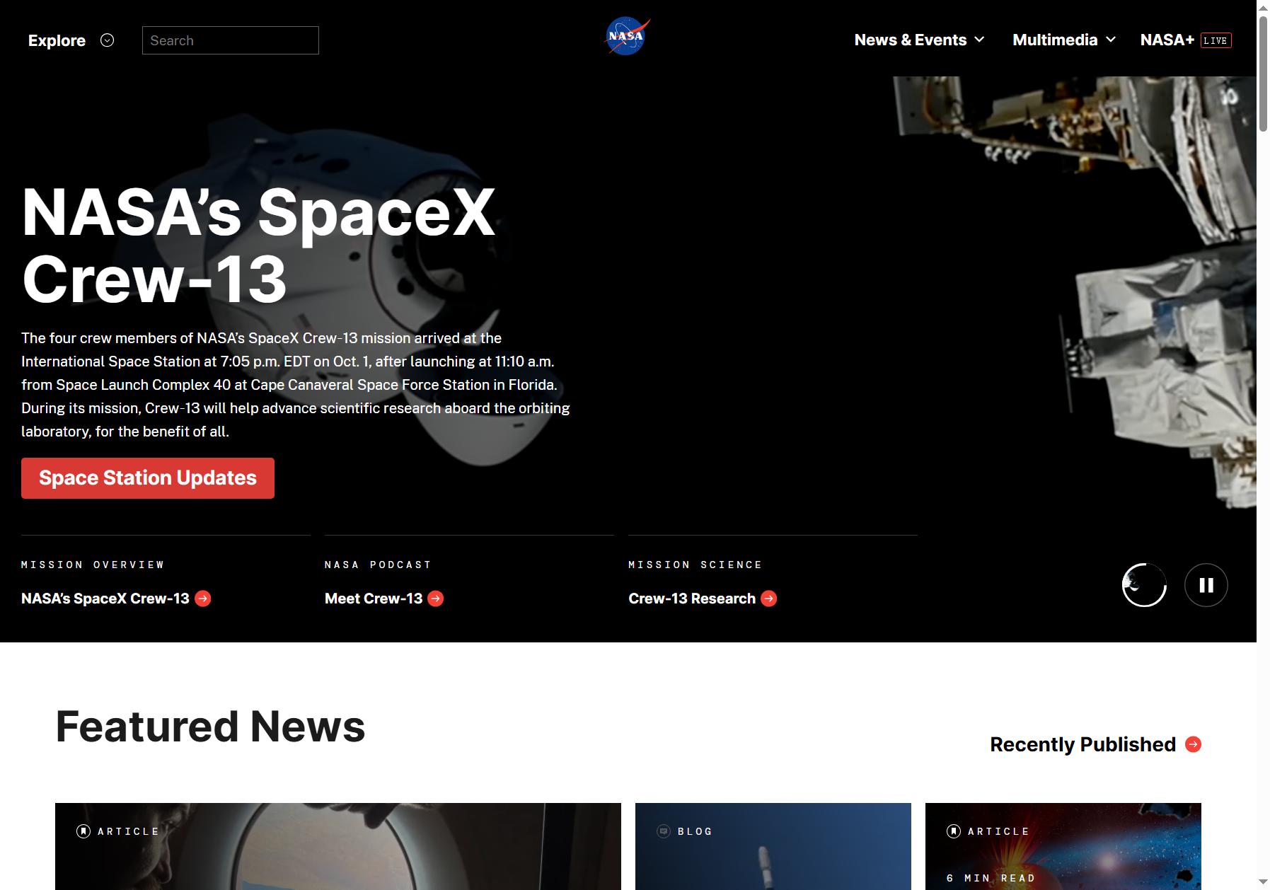Expand the Multimedia chevron arrow
The width and height of the screenshot is (1270, 890).
1111,40
